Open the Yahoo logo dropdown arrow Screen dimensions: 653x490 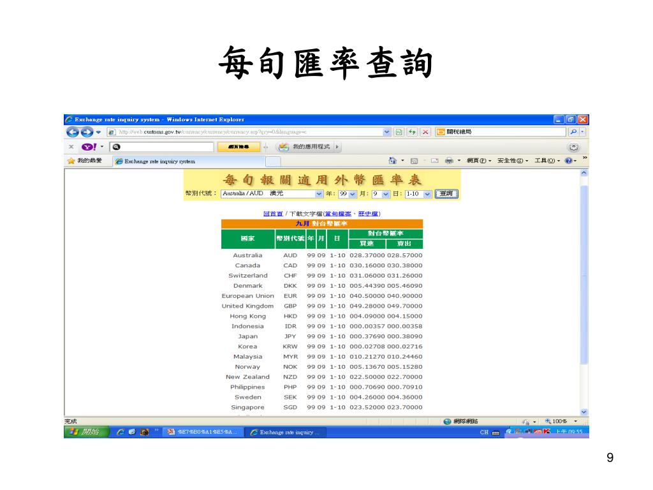[102, 147]
